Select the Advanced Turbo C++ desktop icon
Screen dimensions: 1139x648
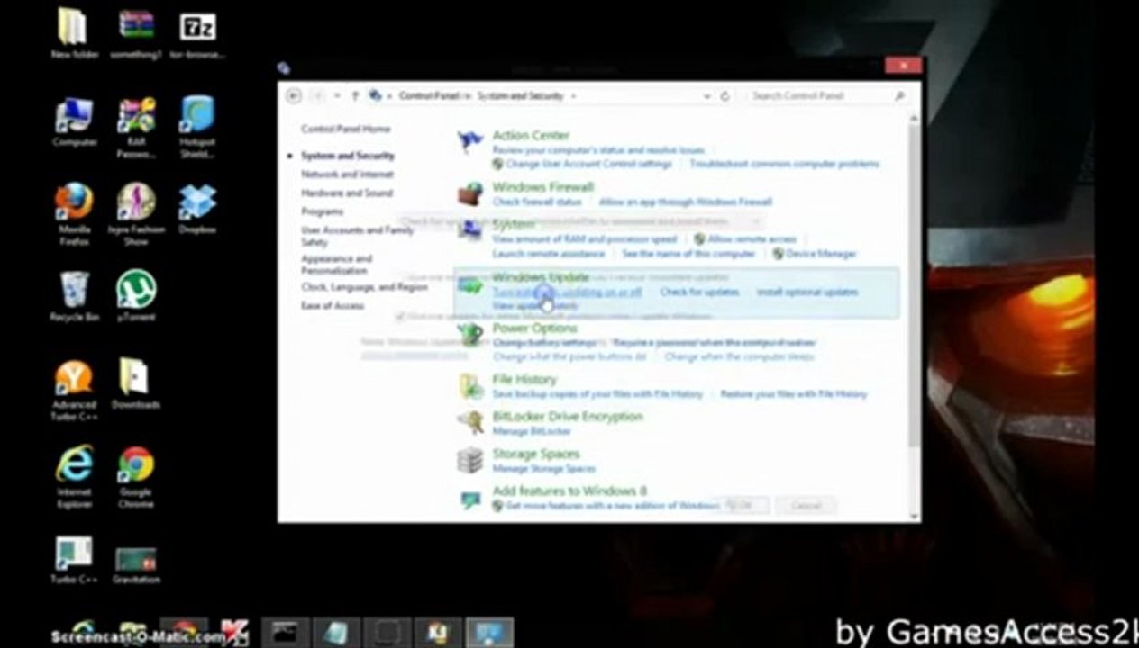coord(75,390)
